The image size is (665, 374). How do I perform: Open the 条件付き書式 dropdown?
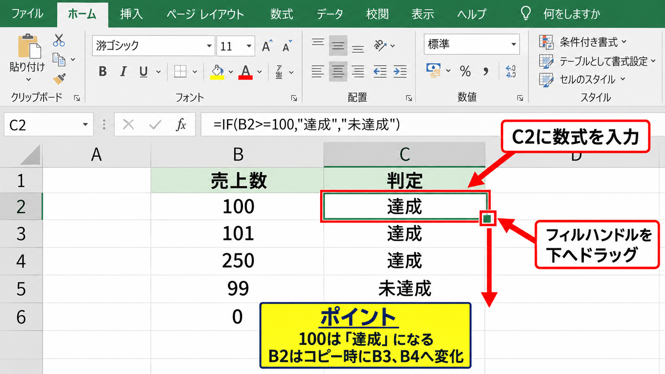click(583, 42)
